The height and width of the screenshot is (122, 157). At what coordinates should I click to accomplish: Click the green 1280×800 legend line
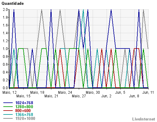(8, 107)
